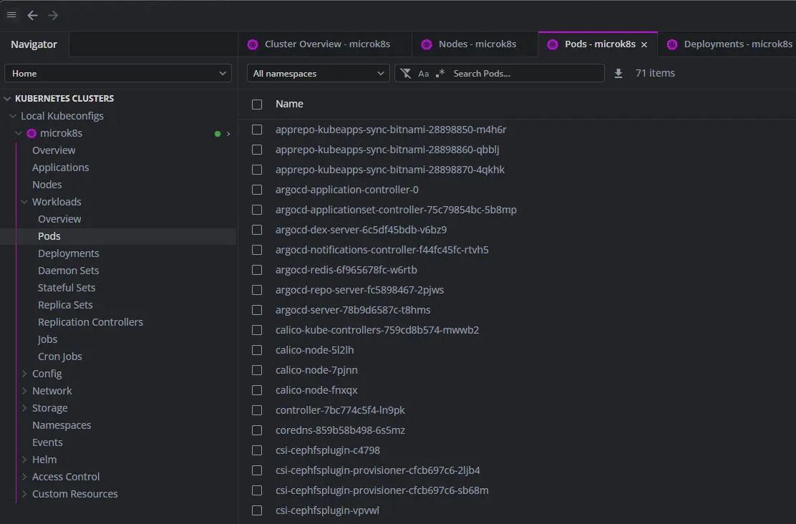Viewport: 796px width, 524px height.
Task: Toggle the case-sensitive Aa search icon
Action: tap(424, 73)
